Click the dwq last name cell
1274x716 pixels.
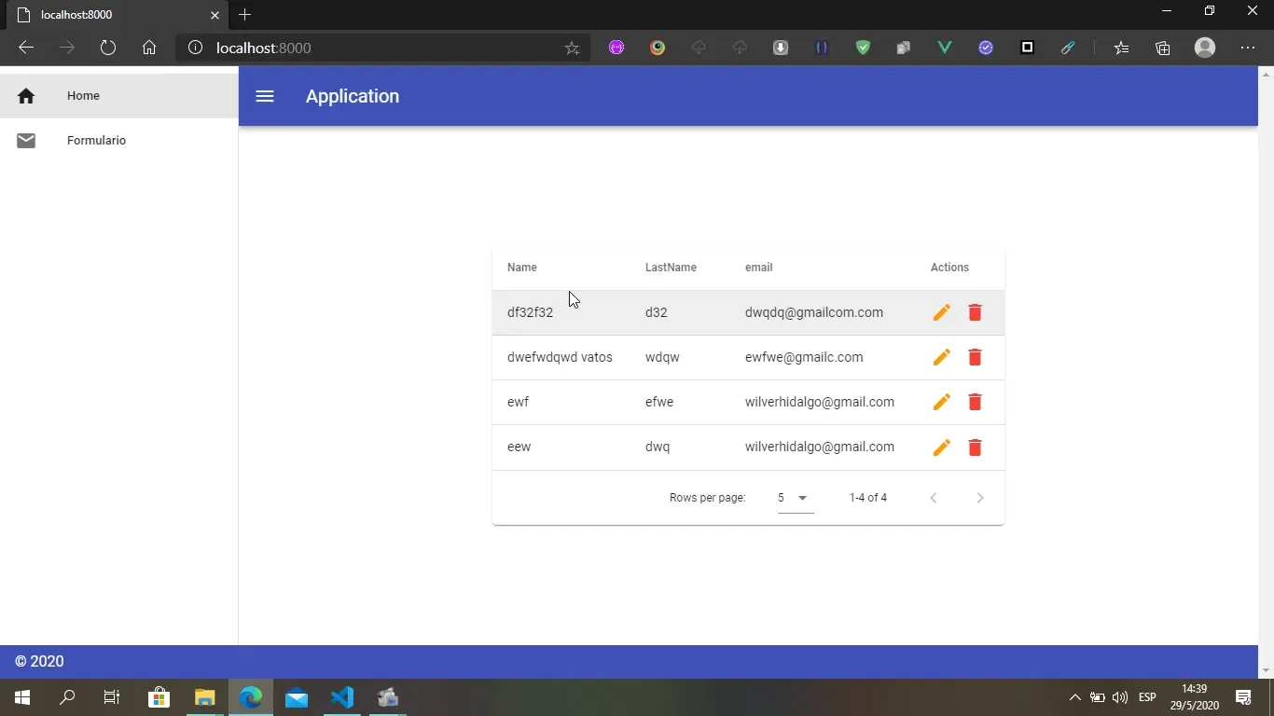click(658, 447)
